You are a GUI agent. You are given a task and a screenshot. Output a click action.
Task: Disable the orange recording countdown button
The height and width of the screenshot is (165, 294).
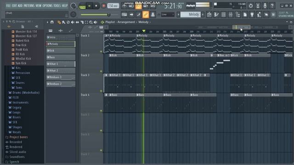[139, 6]
